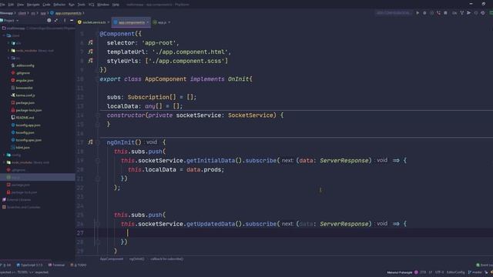Switch to socket.service.ts editor tab

coord(94,22)
